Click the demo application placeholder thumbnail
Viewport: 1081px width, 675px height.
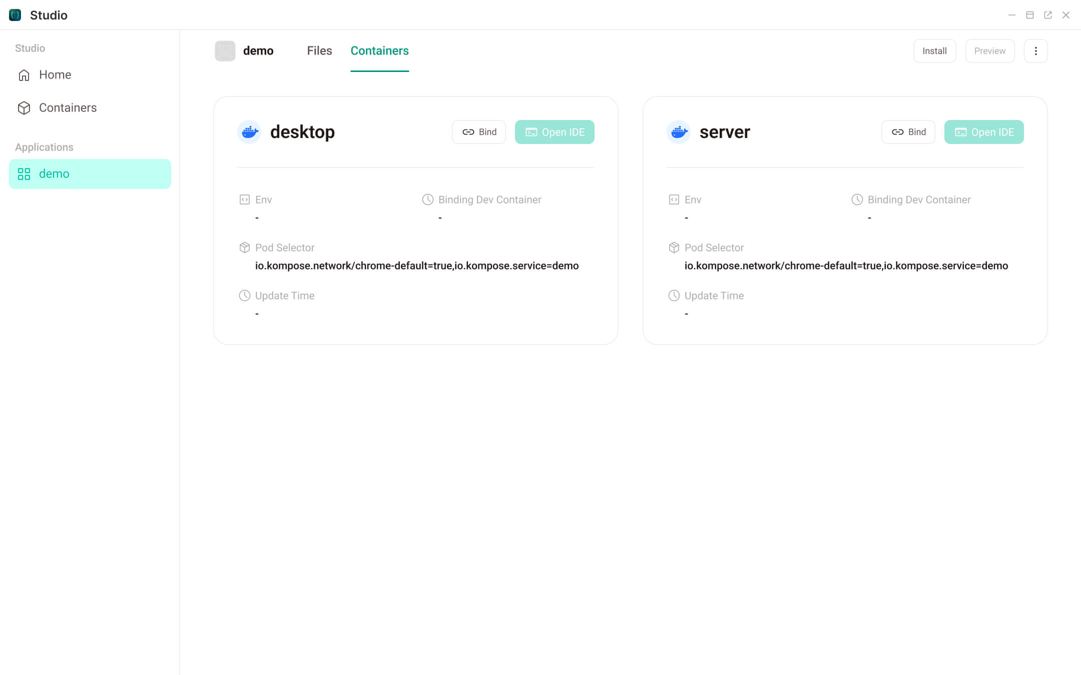pyautogui.click(x=225, y=51)
